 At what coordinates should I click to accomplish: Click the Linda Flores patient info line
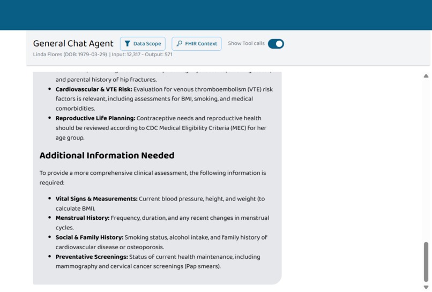pos(103,55)
